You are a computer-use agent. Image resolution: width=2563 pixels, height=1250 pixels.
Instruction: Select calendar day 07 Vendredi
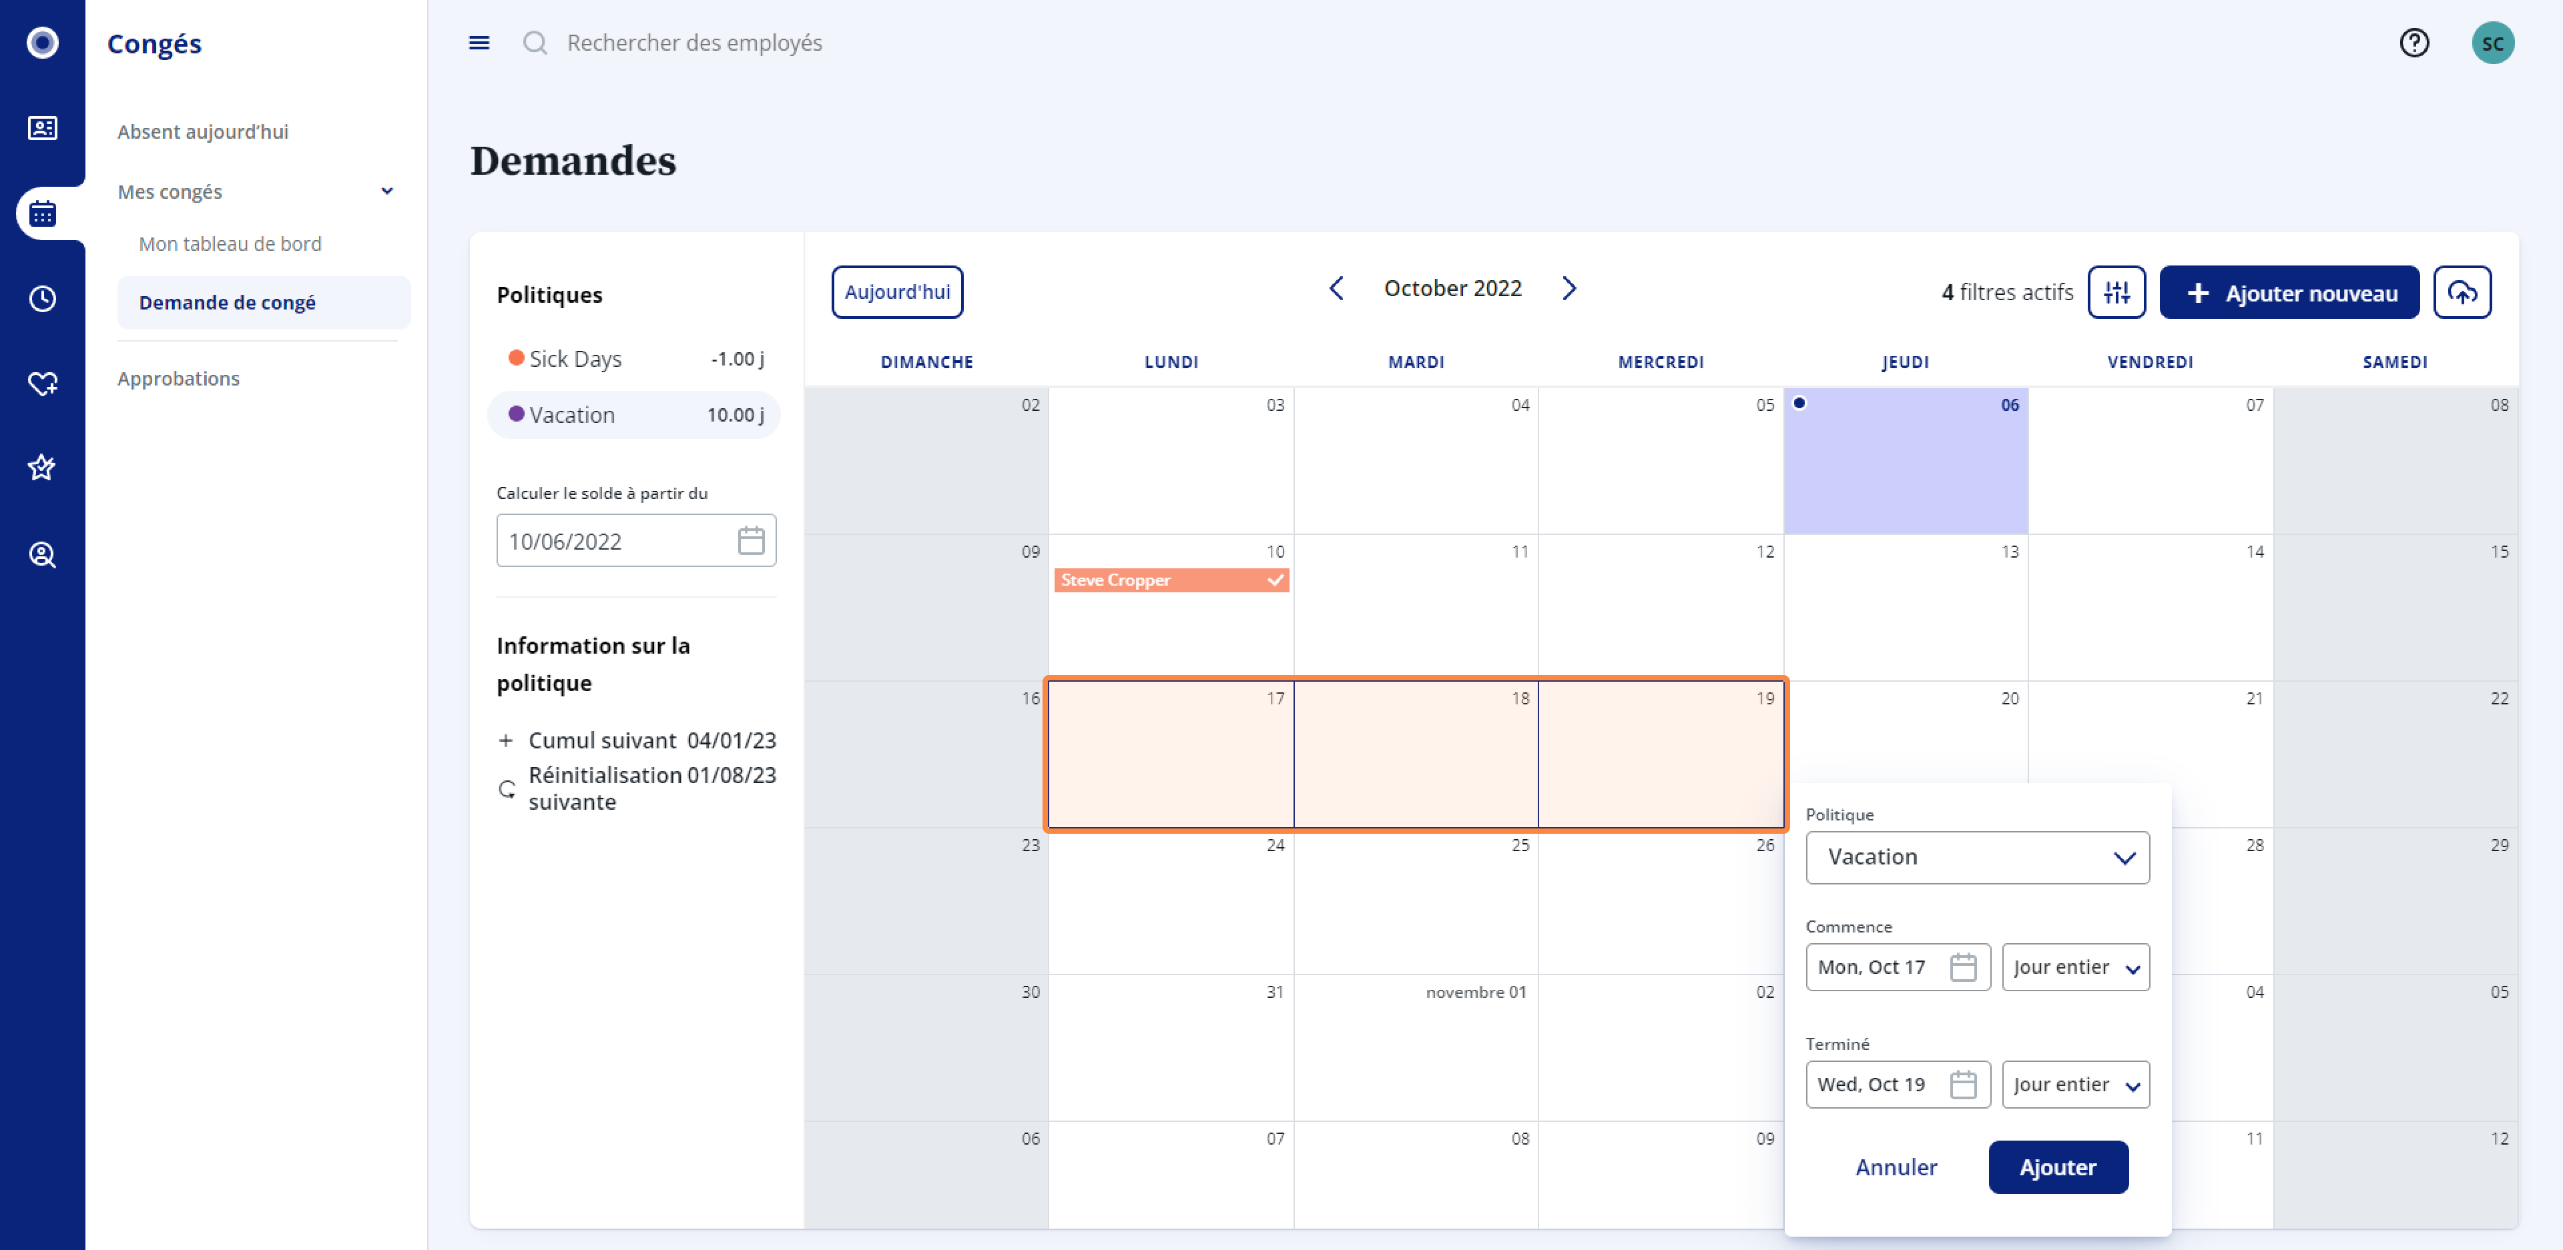(x=2150, y=460)
